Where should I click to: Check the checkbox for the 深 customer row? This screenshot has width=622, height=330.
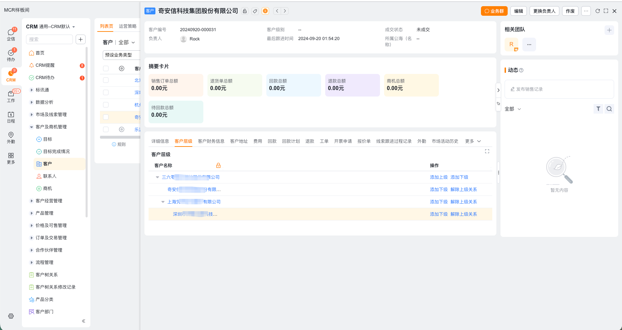(106, 92)
